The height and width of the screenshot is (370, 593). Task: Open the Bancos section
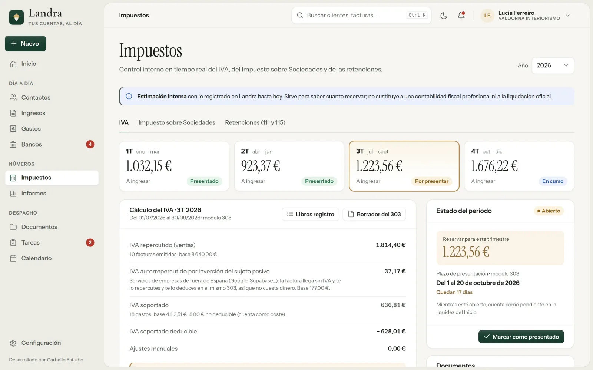tap(52, 144)
